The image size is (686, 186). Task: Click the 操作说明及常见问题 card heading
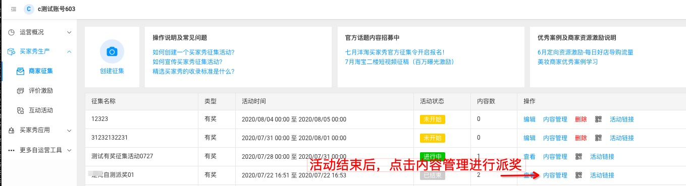click(x=180, y=38)
